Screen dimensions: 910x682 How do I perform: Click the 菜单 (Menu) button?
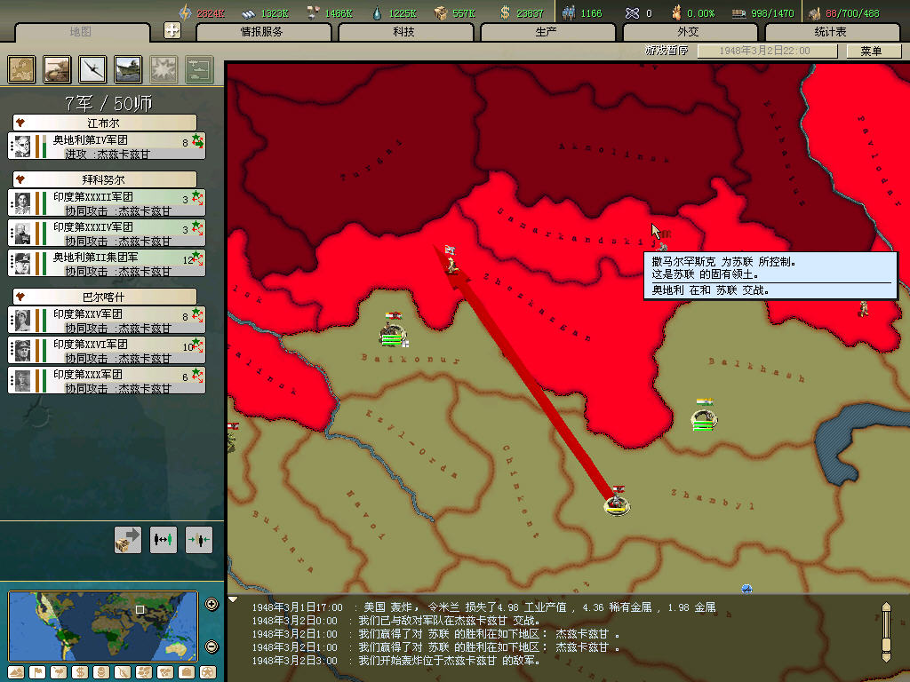[873, 51]
